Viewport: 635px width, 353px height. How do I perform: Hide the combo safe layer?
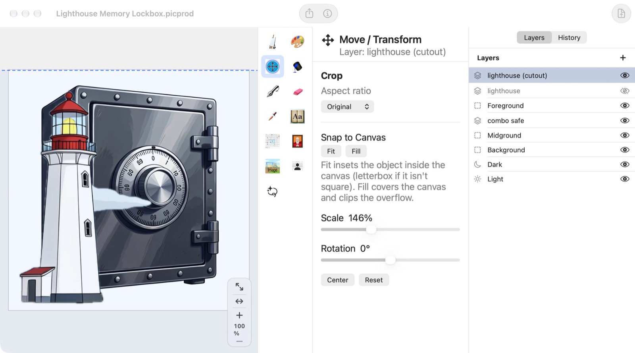pos(625,120)
